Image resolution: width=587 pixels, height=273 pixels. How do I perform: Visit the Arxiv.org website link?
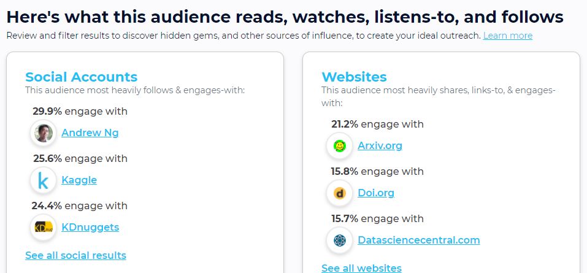pyautogui.click(x=380, y=145)
